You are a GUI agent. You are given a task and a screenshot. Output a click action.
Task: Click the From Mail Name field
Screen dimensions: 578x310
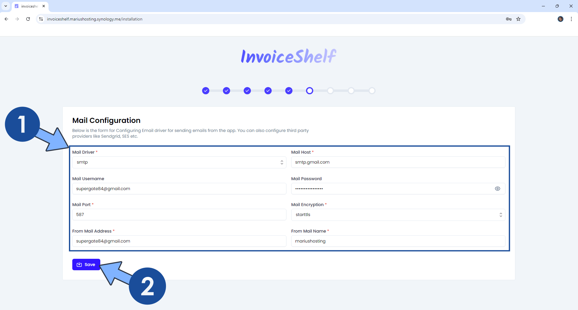(x=398, y=241)
